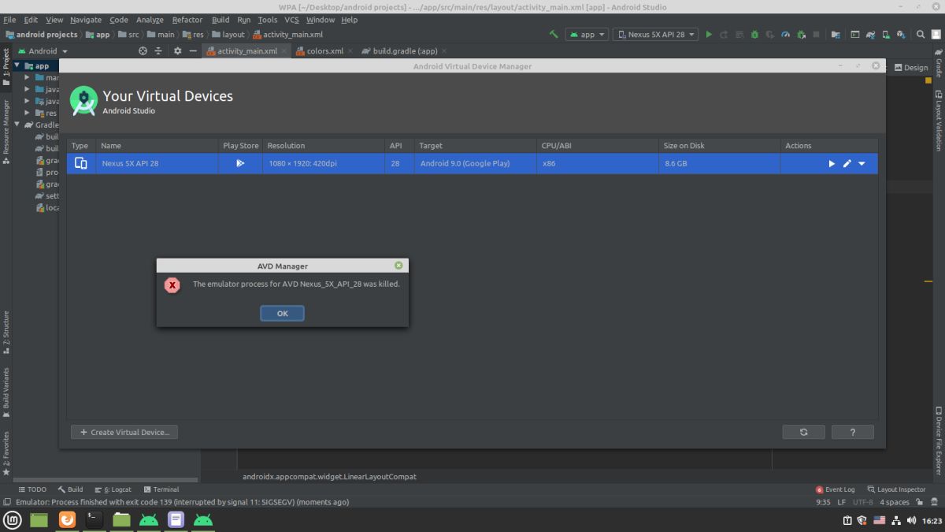Open the terminal icon in the taskbar
Screen dimensions: 945x532
94,520
